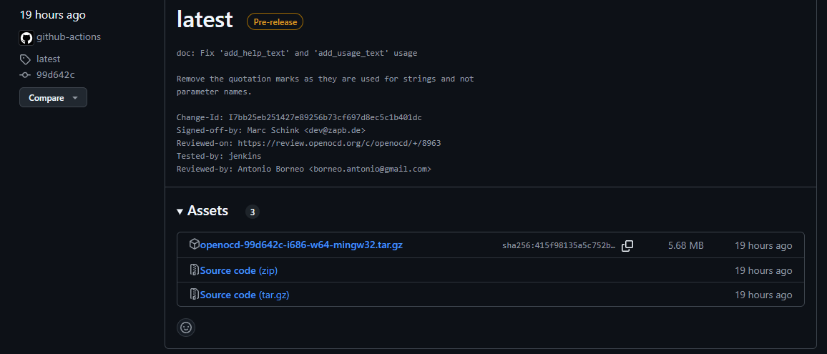Click file icon for Source code (tar.gz)
Screen dimensions: 827x354
click(x=194, y=295)
